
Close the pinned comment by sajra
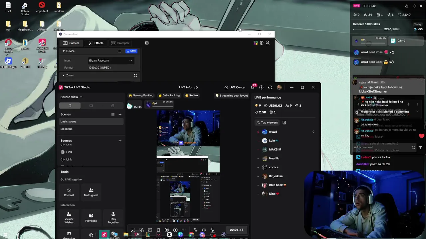(422, 81)
